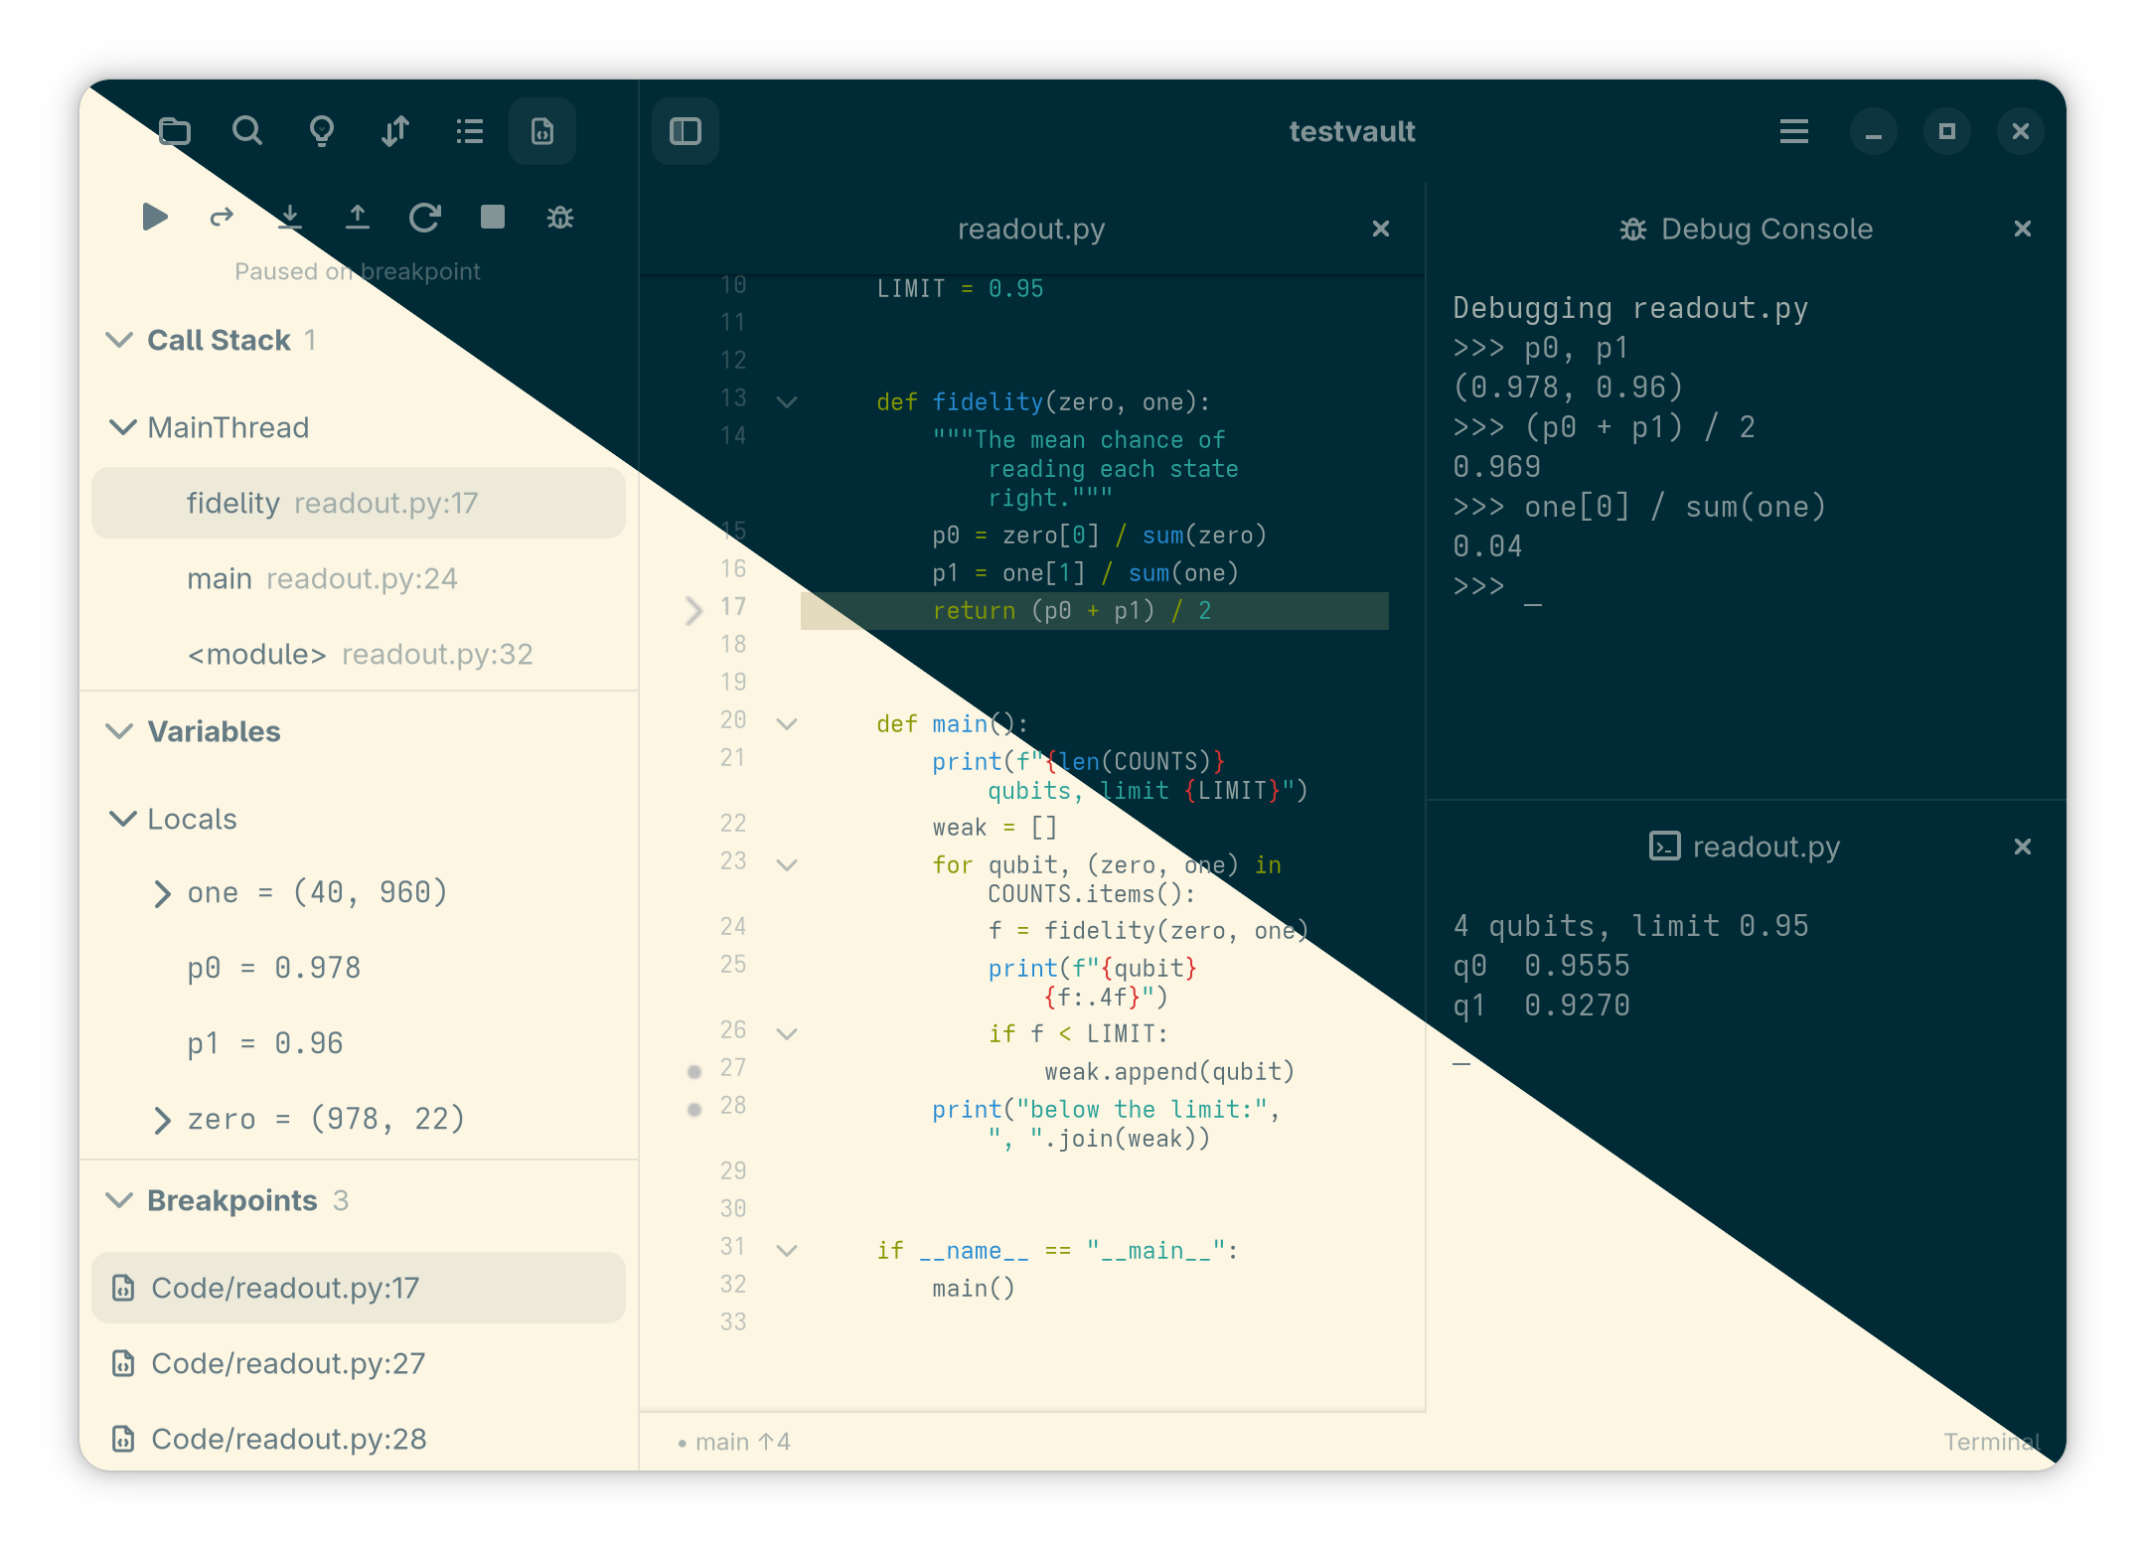Select the <module> readout.py:32 stack frame
2146x1550 pixels.
coord(359,654)
